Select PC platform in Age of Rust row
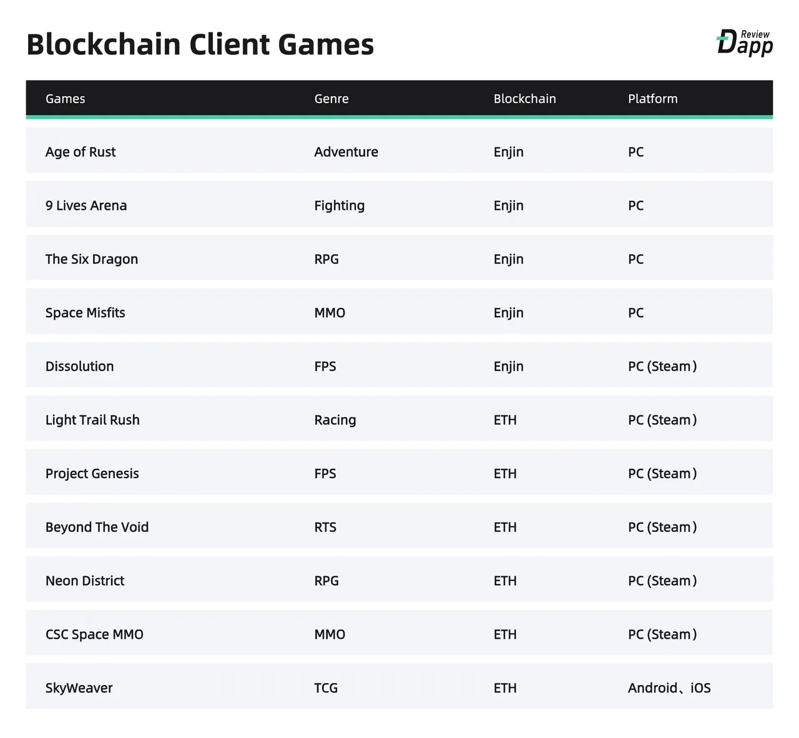Screen dimensions: 799x738 635,152
